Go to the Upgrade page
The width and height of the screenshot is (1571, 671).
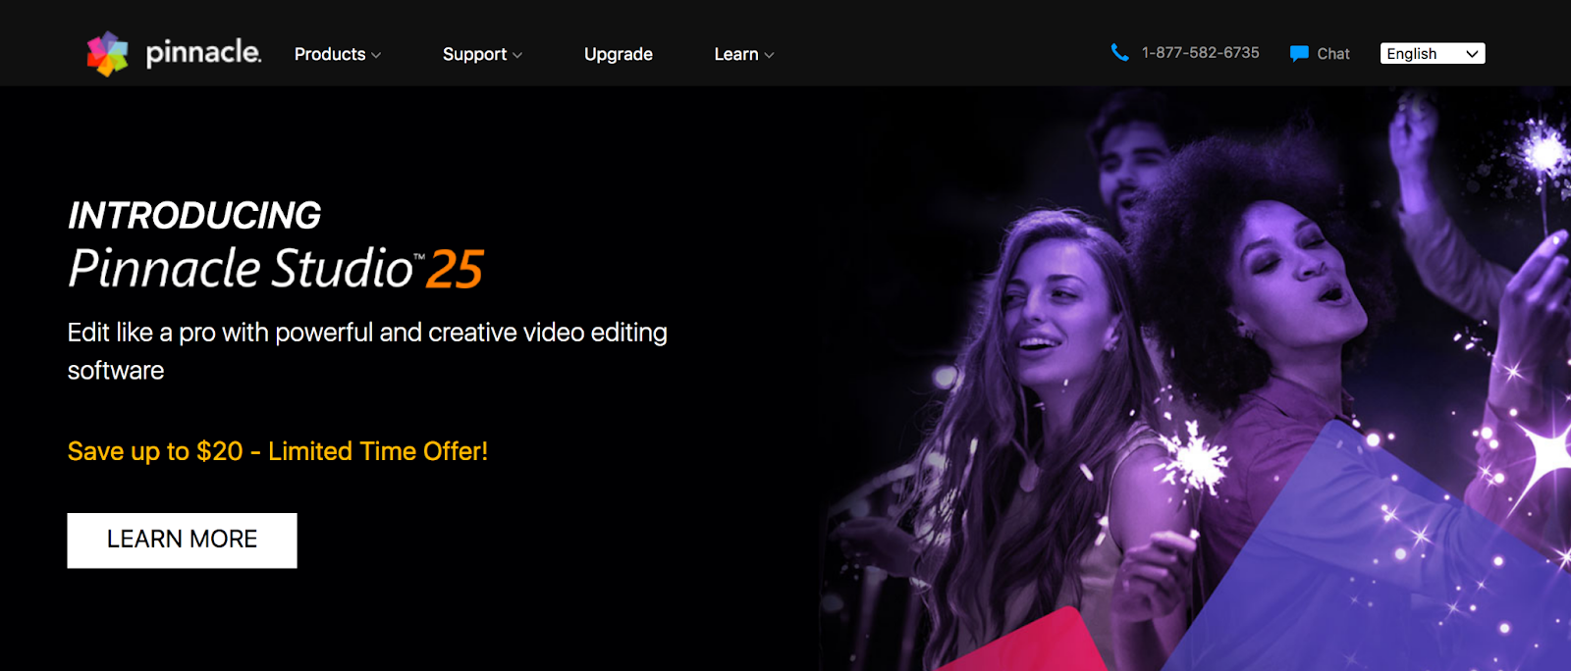(619, 54)
